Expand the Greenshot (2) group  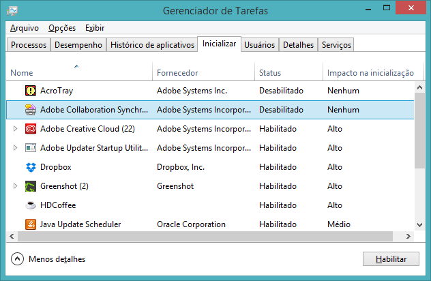(16, 186)
